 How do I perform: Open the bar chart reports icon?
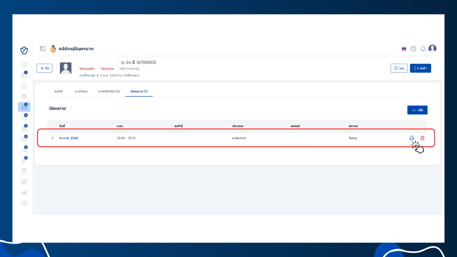[x=24, y=192]
